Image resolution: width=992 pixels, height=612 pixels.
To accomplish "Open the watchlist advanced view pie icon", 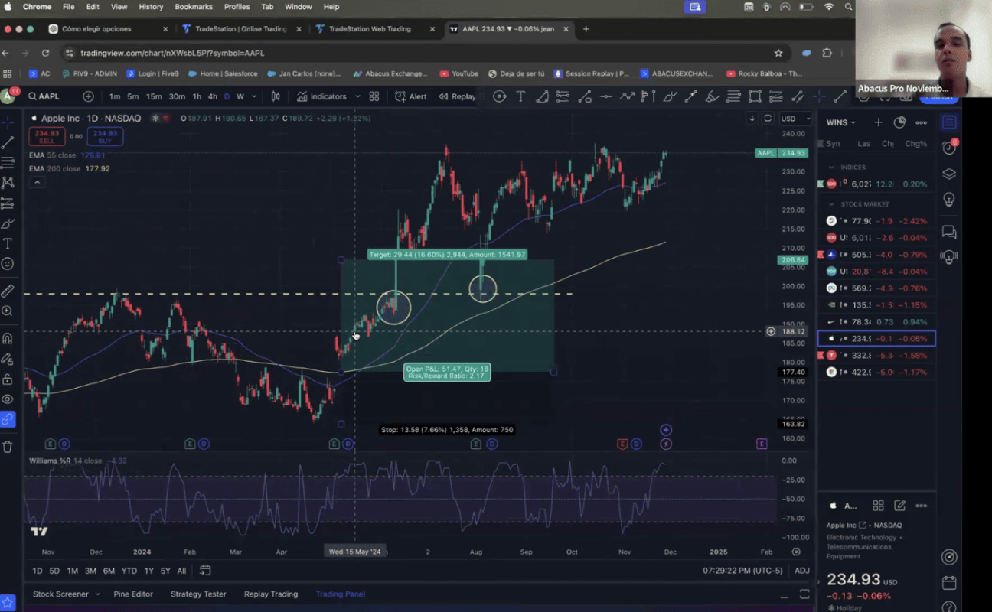I will tap(899, 122).
